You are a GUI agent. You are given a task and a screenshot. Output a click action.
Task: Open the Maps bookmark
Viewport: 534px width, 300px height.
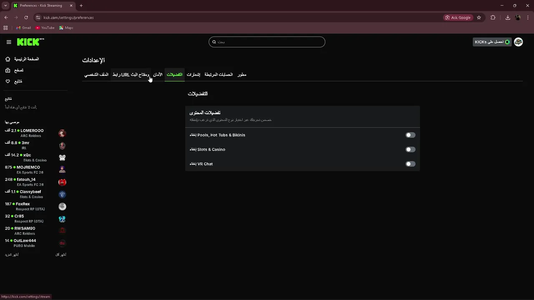(66, 28)
